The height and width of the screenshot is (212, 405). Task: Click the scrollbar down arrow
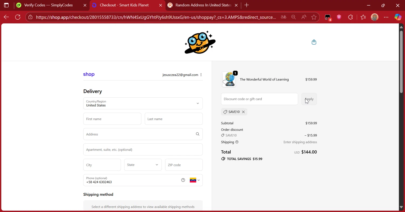coord(401,207)
